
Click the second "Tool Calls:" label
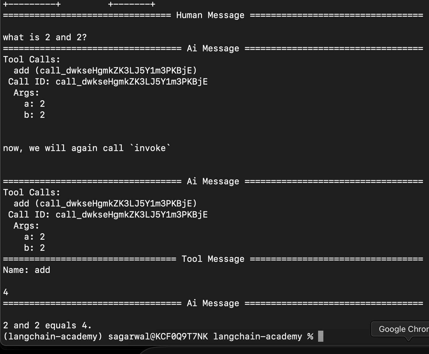[32, 192]
